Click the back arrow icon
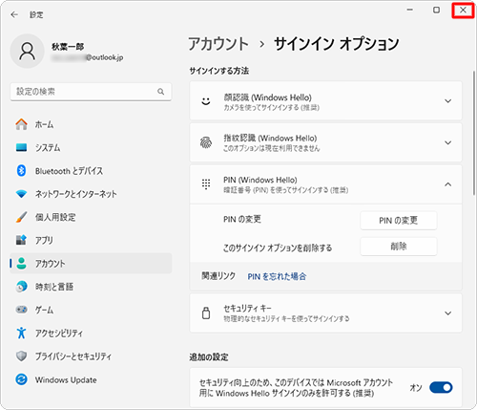 point(14,14)
